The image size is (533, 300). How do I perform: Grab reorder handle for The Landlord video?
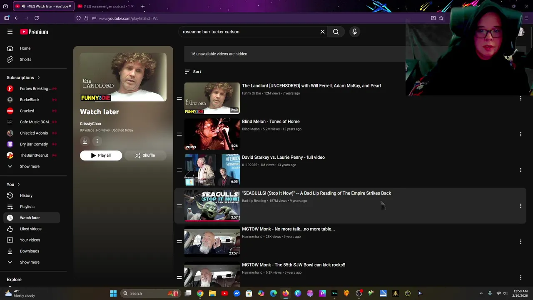point(179,98)
